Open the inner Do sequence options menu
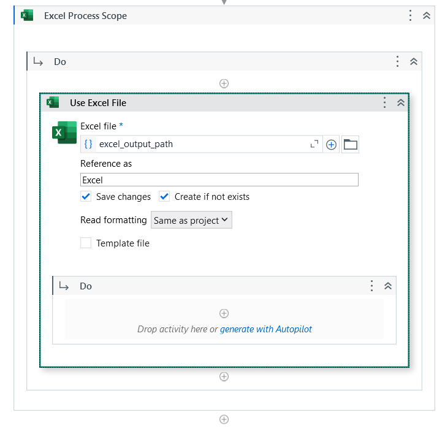The width and height of the screenshot is (445, 431). click(x=371, y=286)
